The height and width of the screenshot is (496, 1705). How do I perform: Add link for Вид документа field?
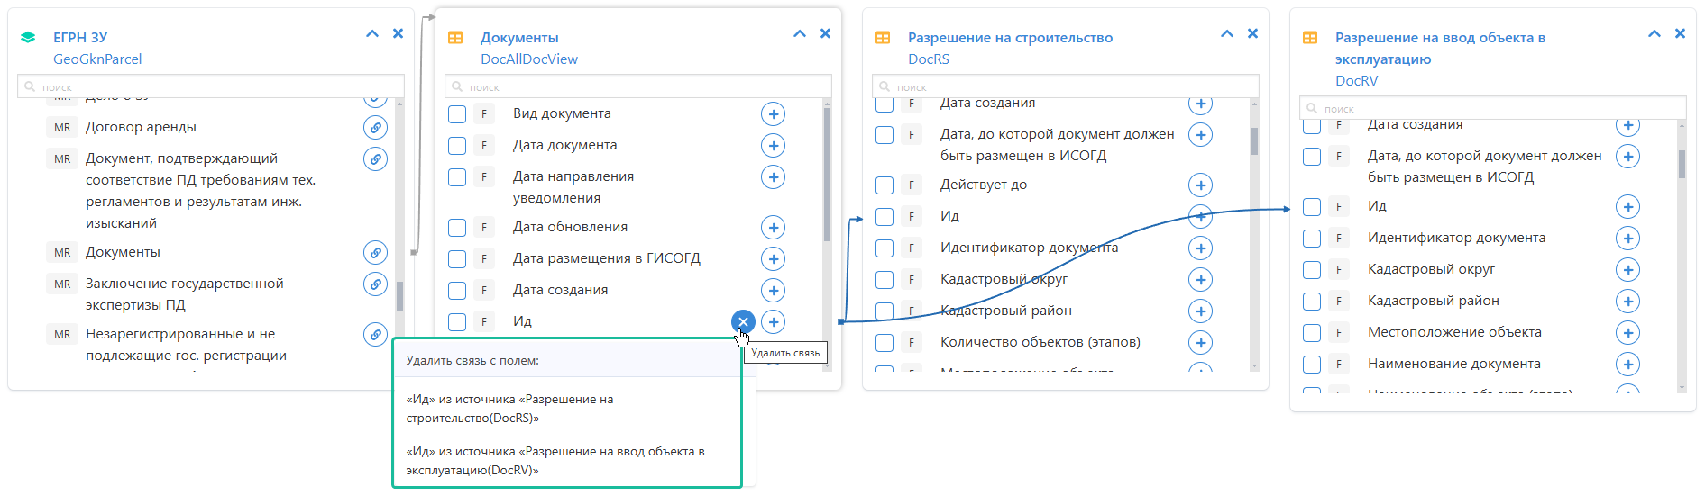point(773,113)
